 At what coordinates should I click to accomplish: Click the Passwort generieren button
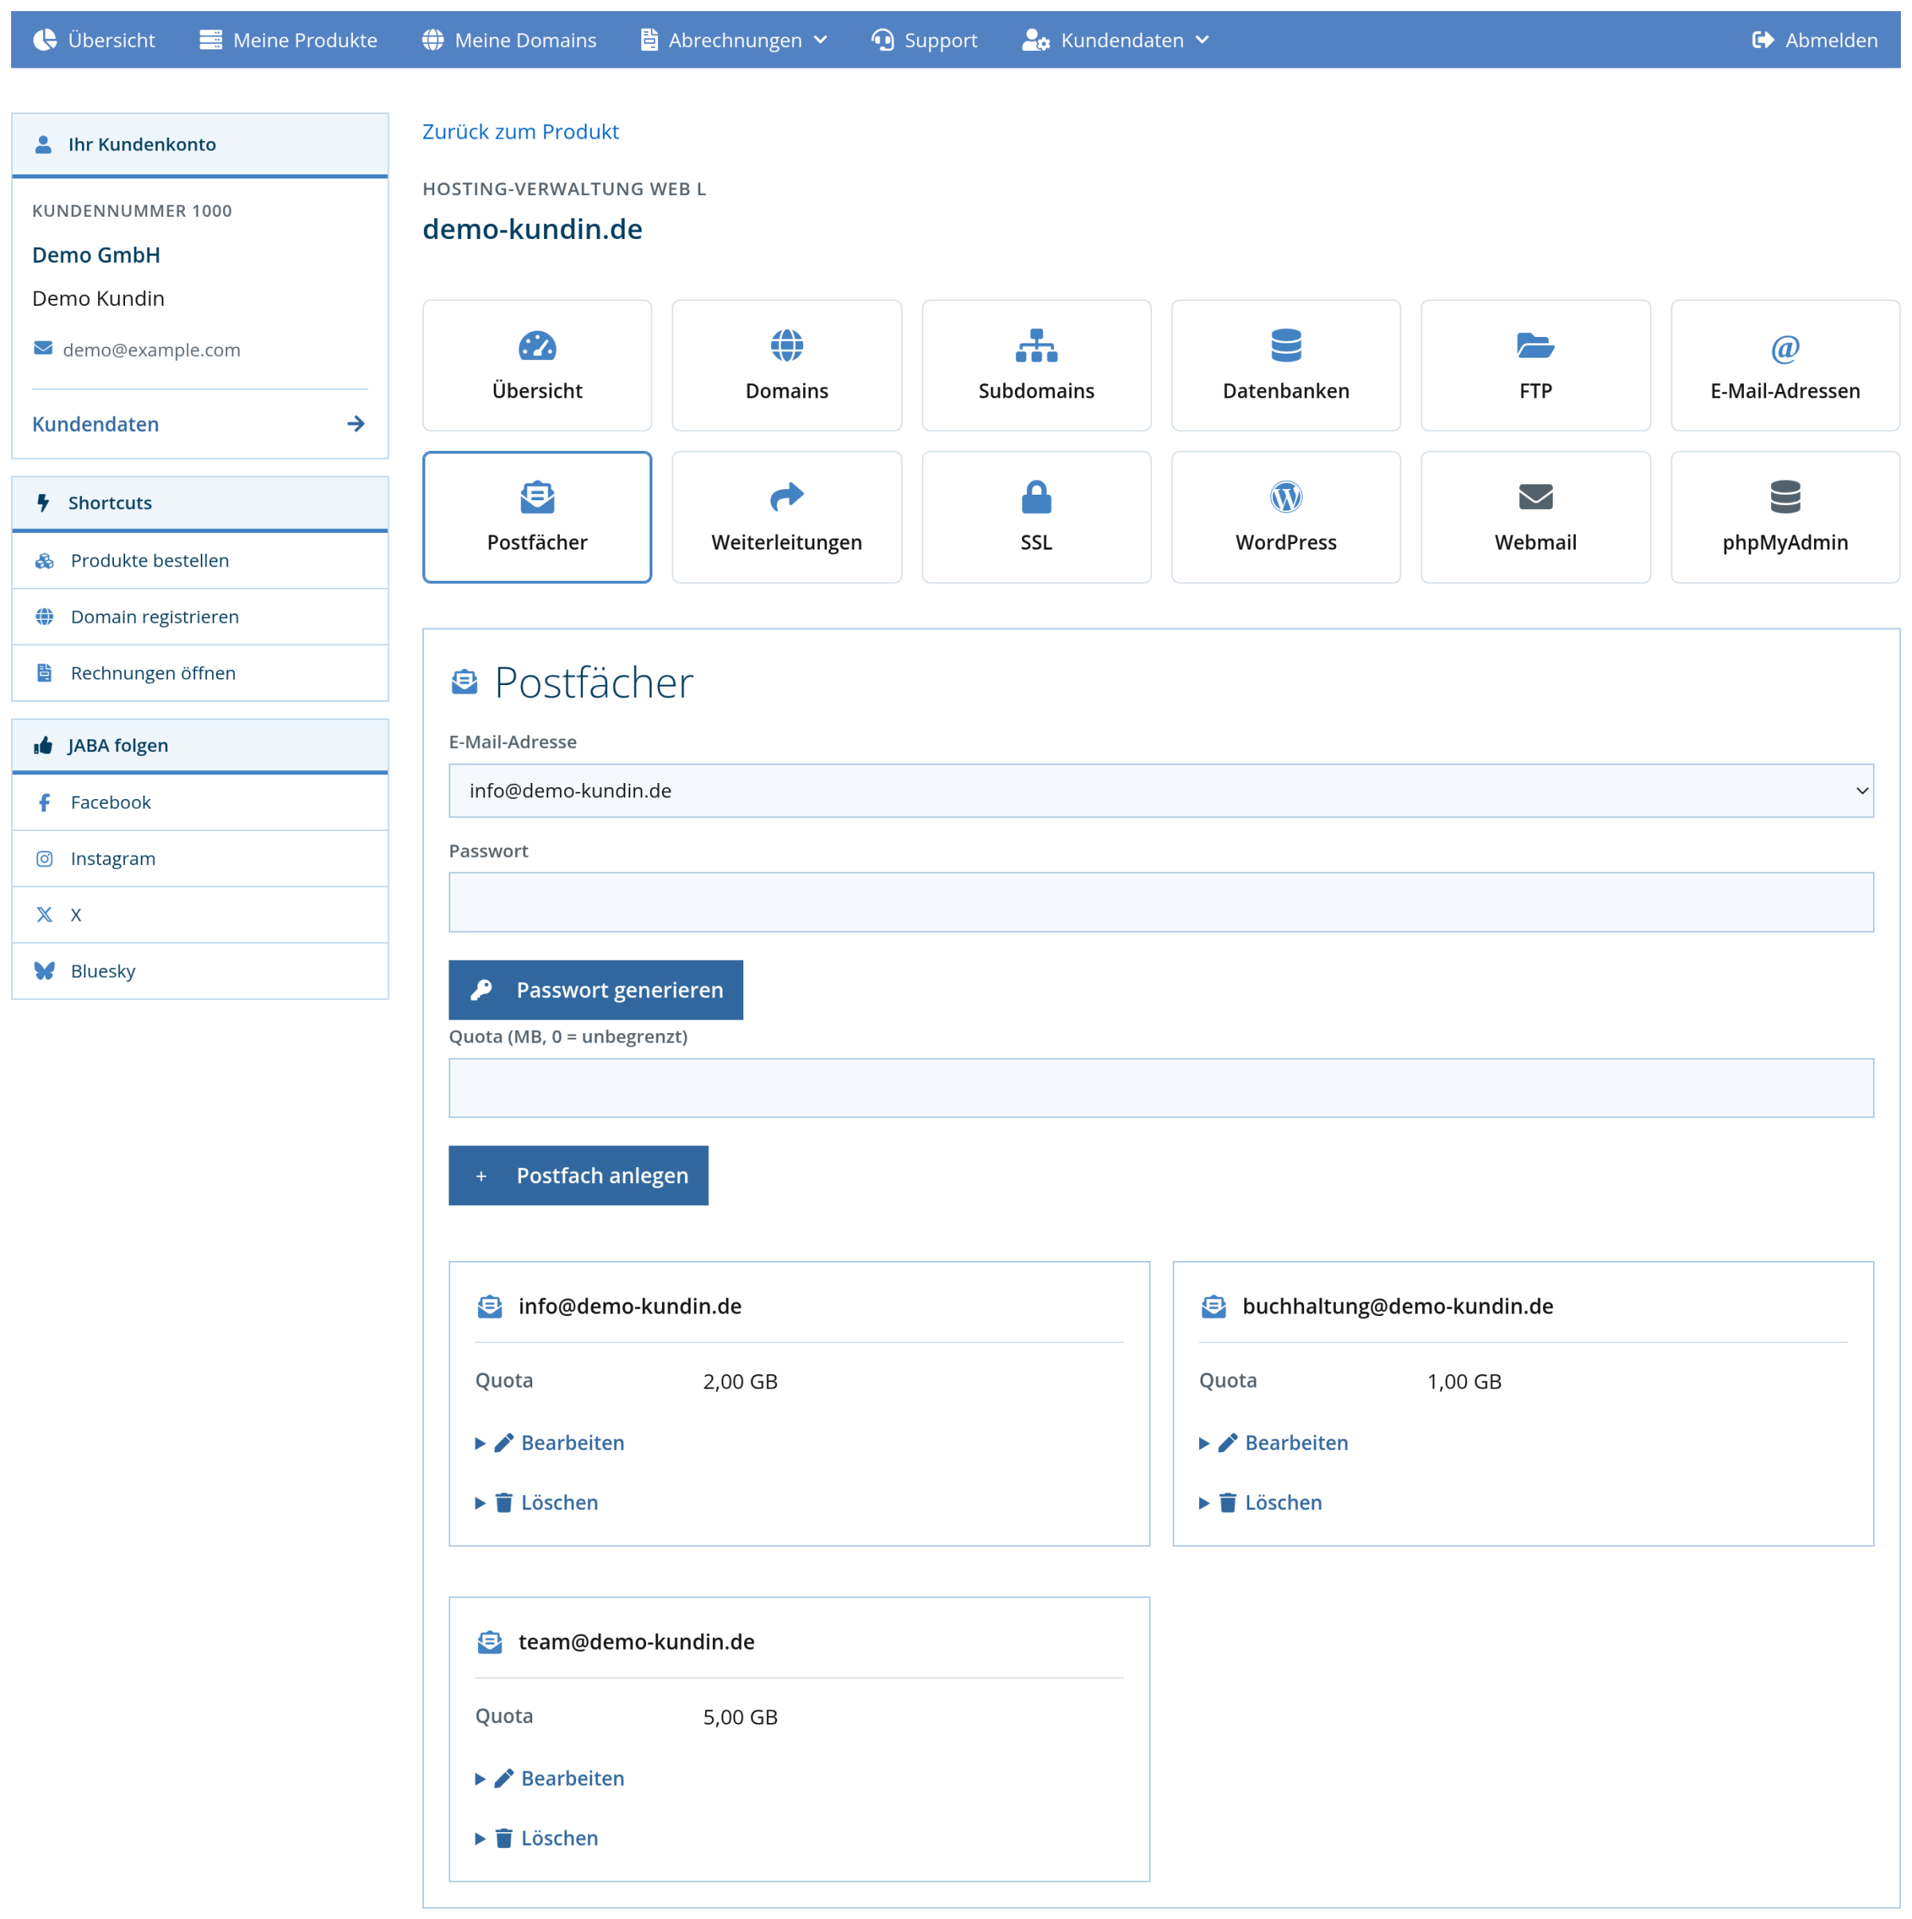click(595, 989)
